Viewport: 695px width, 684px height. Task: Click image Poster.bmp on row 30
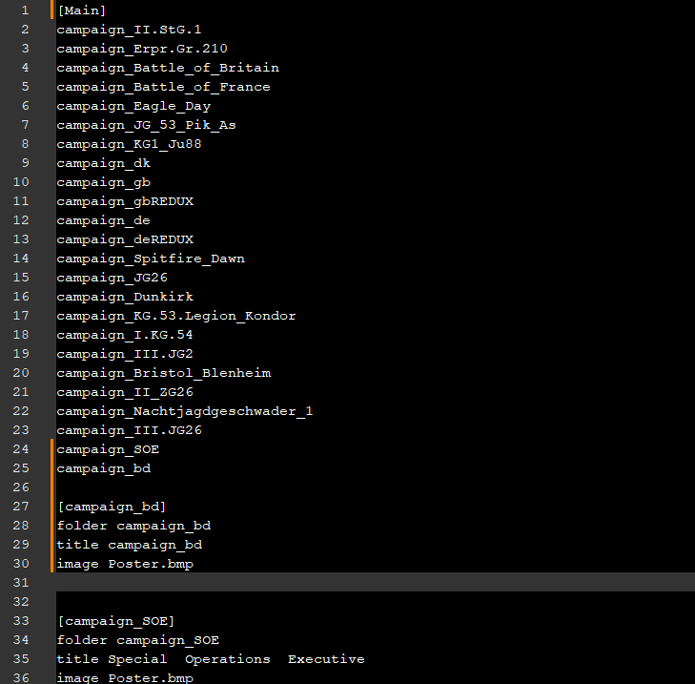125,564
